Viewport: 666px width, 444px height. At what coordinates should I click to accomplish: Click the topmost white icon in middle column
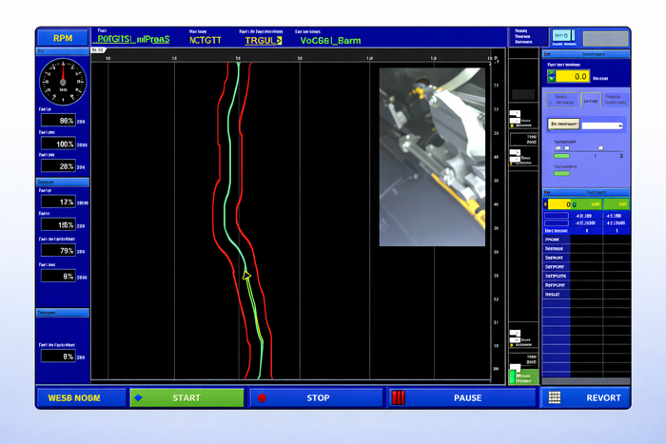515,114
